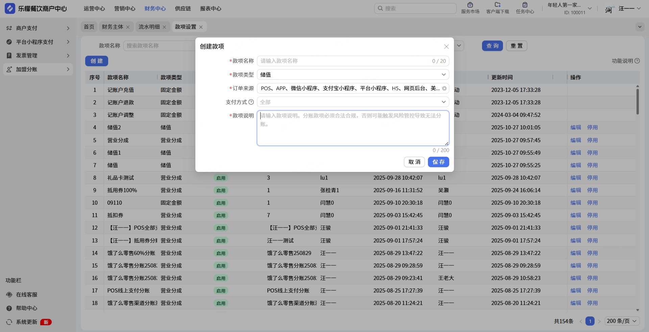Click the 在线客服 headset icon

[9, 295]
